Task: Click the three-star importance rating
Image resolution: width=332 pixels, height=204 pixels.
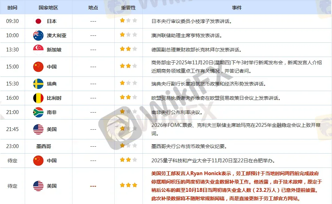Action: pyautogui.click(x=128, y=185)
